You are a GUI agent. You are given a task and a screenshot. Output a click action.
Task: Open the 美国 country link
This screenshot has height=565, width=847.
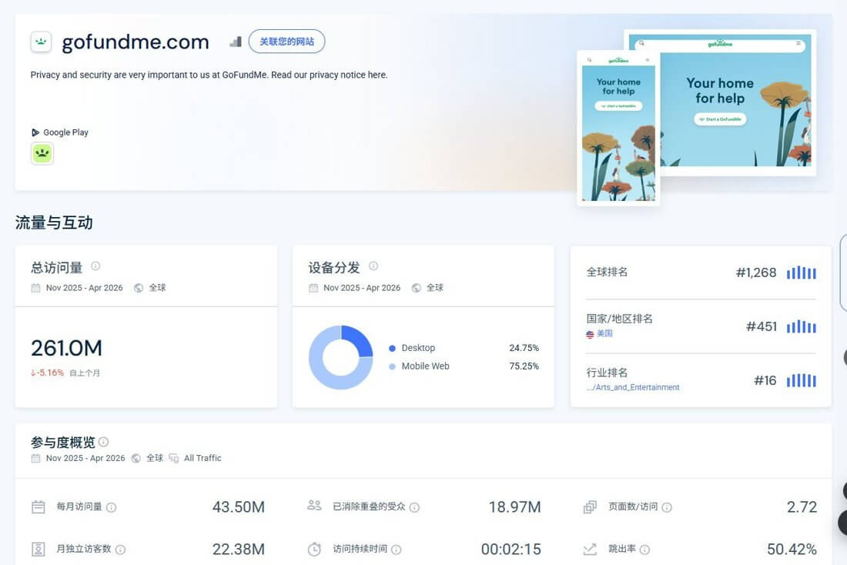click(x=605, y=333)
